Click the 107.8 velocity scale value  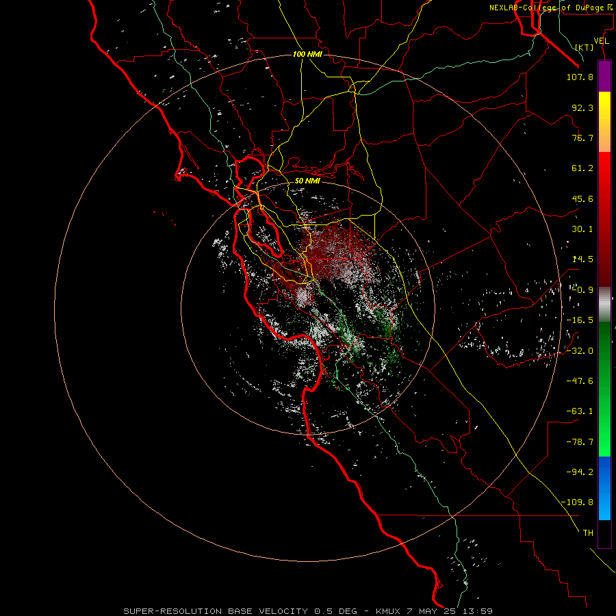[x=580, y=77]
